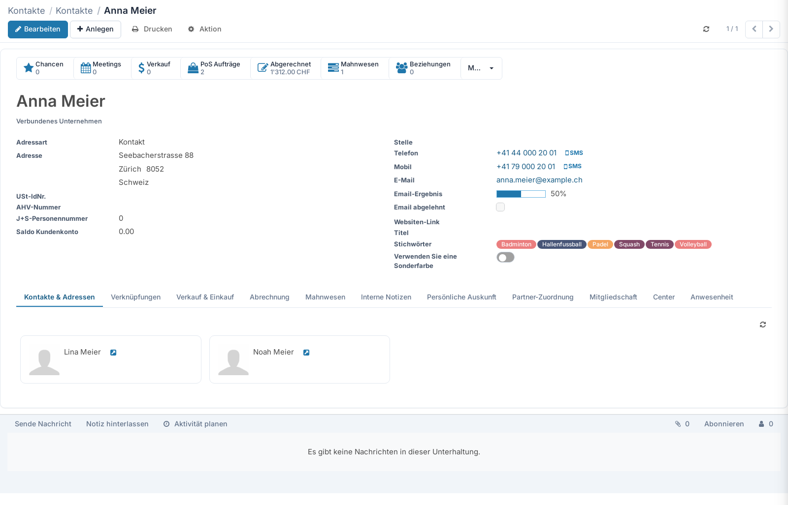Open Noah Meier external link icon
The image size is (788, 505).
click(306, 353)
